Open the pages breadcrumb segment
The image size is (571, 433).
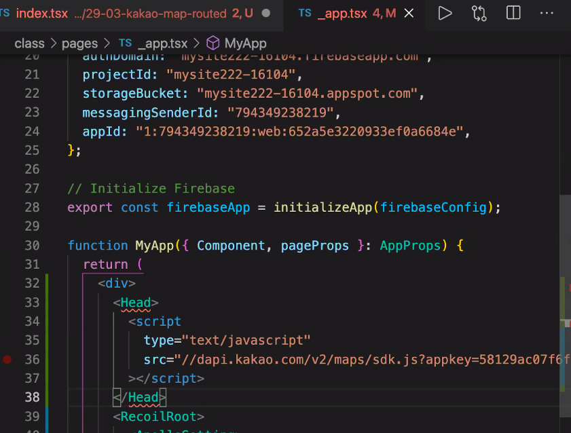(x=79, y=43)
